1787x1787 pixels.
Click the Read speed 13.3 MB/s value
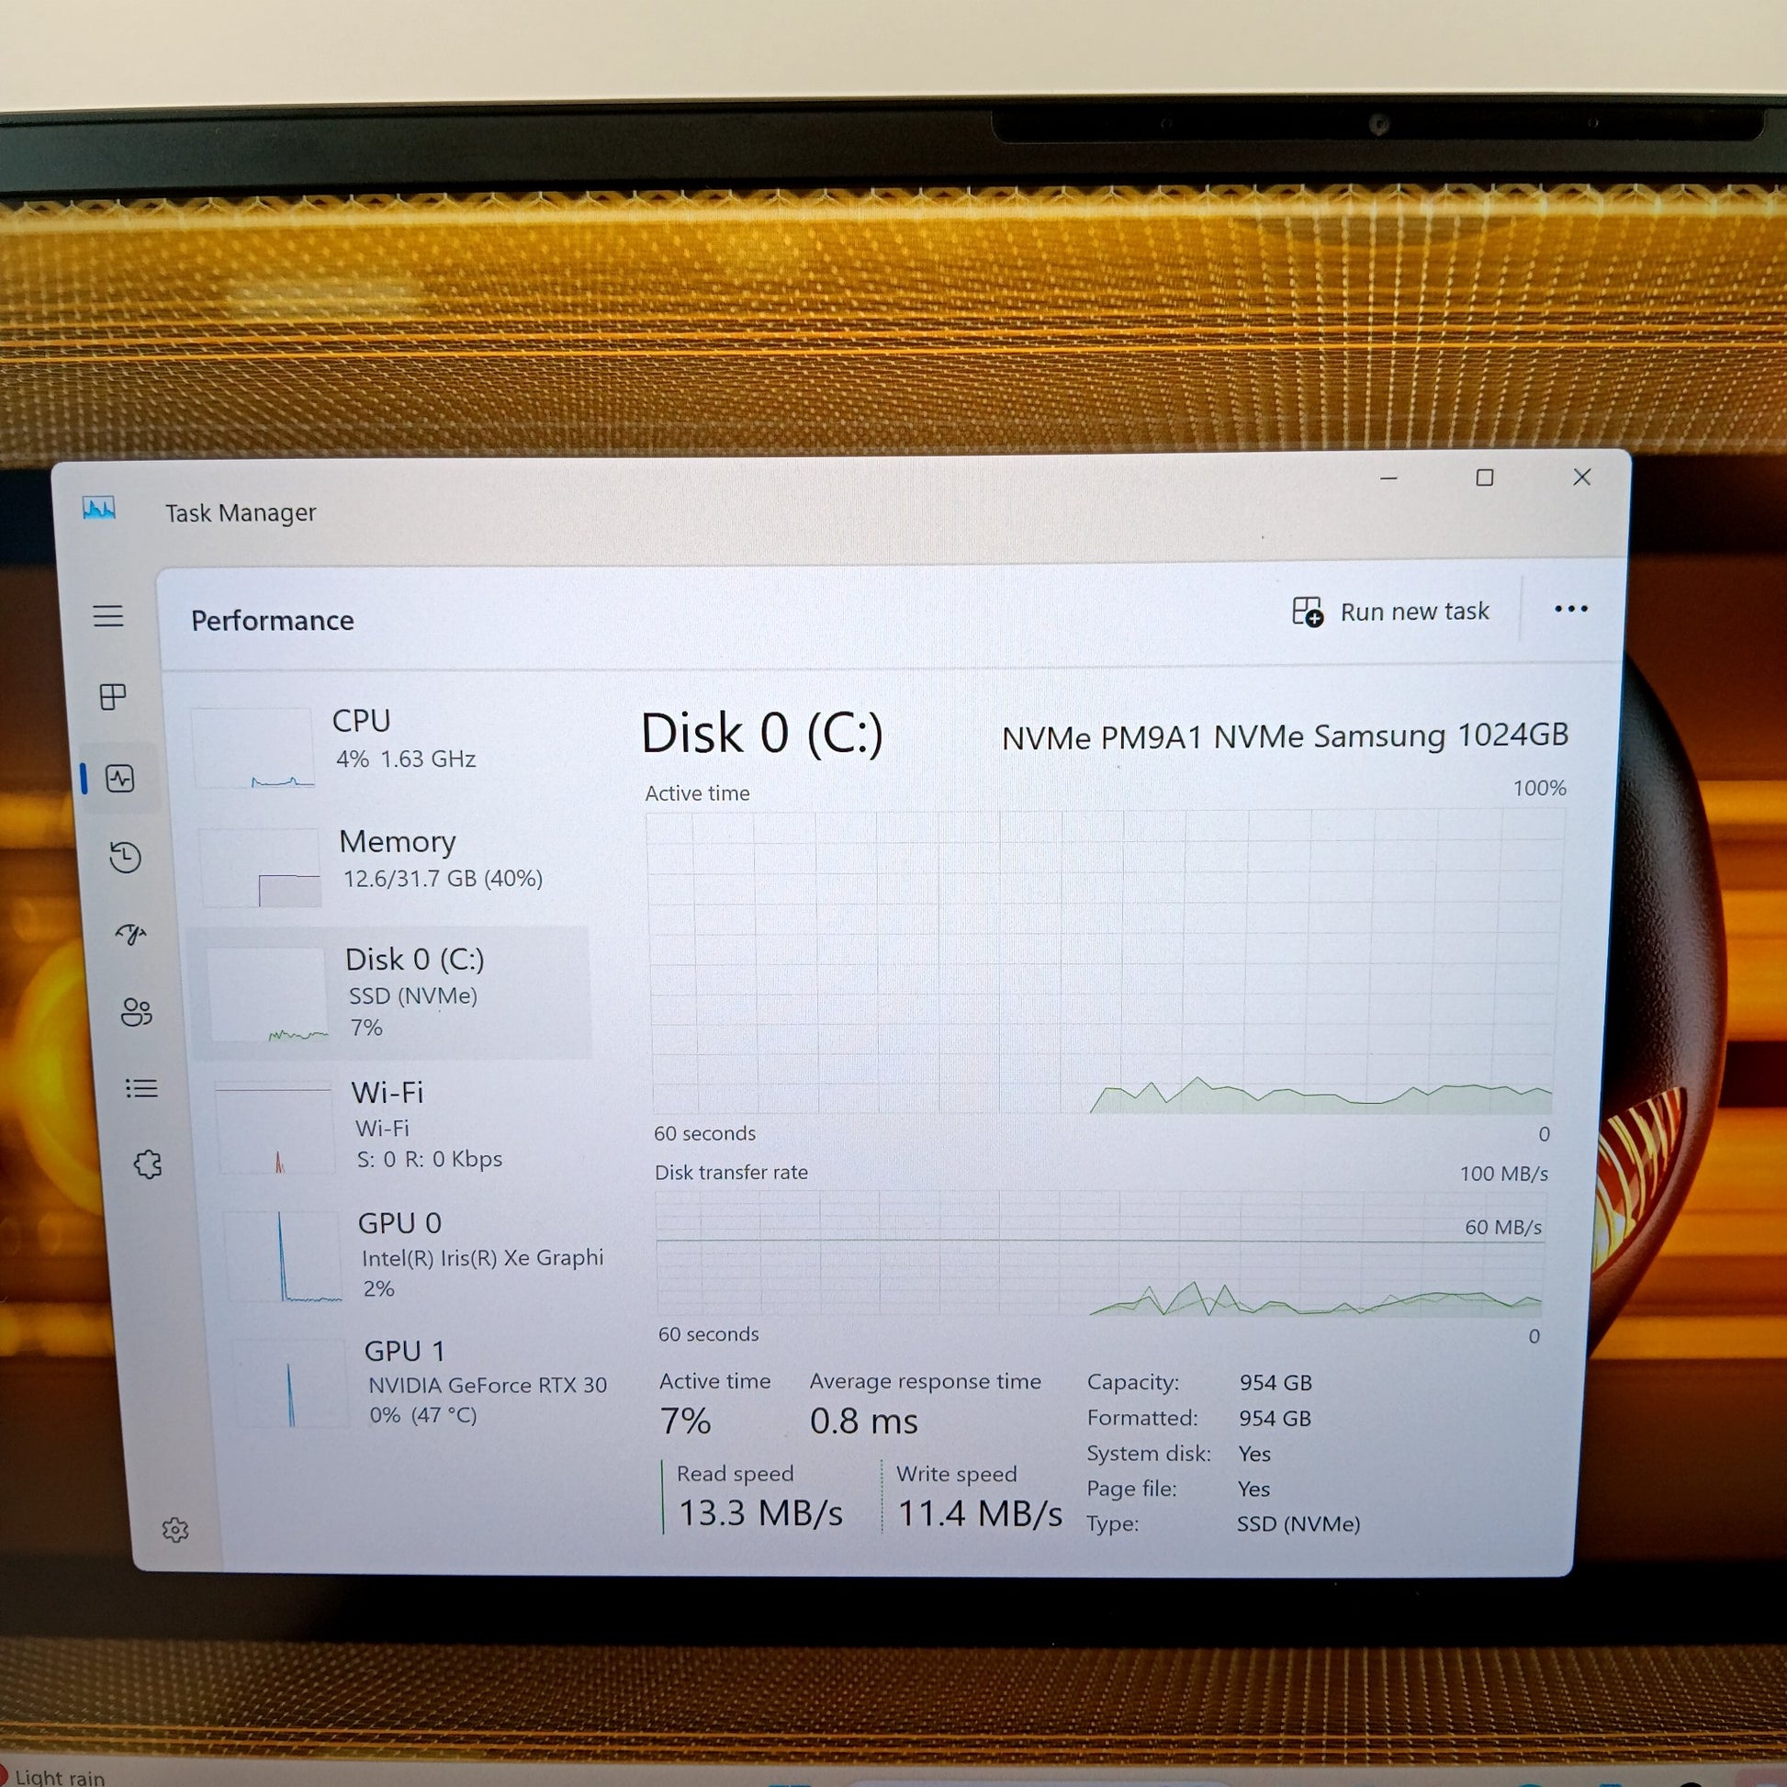[x=760, y=1513]
